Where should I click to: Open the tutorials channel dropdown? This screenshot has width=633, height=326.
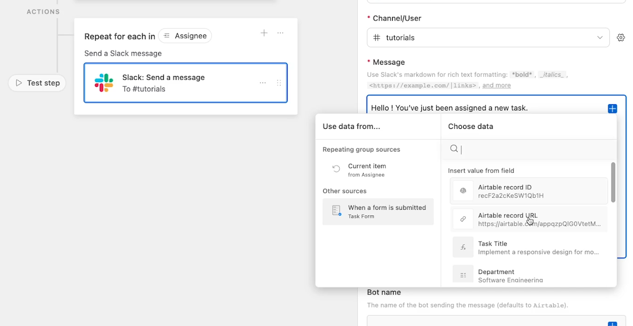tap(488, 37)
